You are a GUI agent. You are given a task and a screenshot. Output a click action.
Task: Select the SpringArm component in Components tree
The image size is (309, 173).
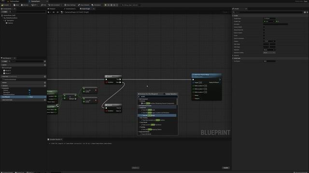(10, 20)
